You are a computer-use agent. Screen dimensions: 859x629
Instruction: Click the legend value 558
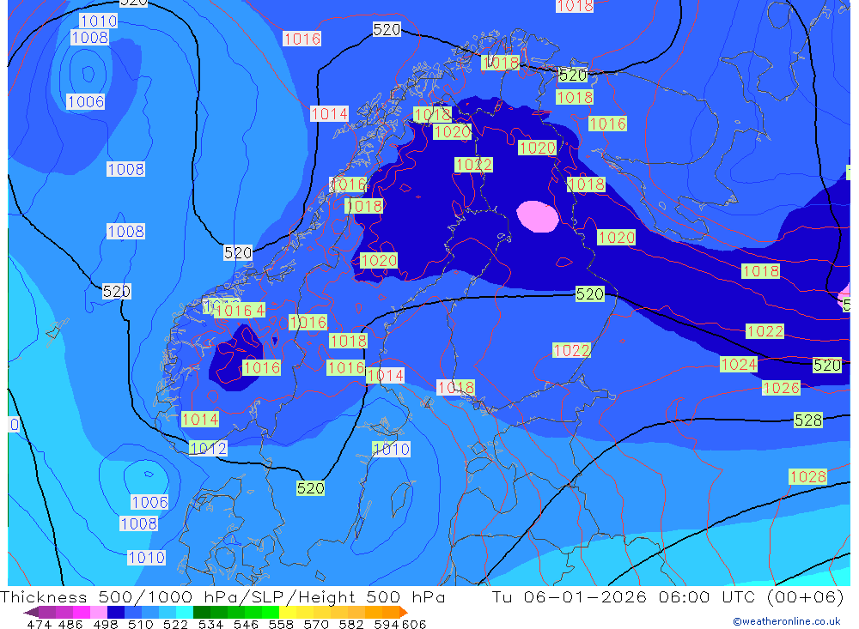click(281, 624)
